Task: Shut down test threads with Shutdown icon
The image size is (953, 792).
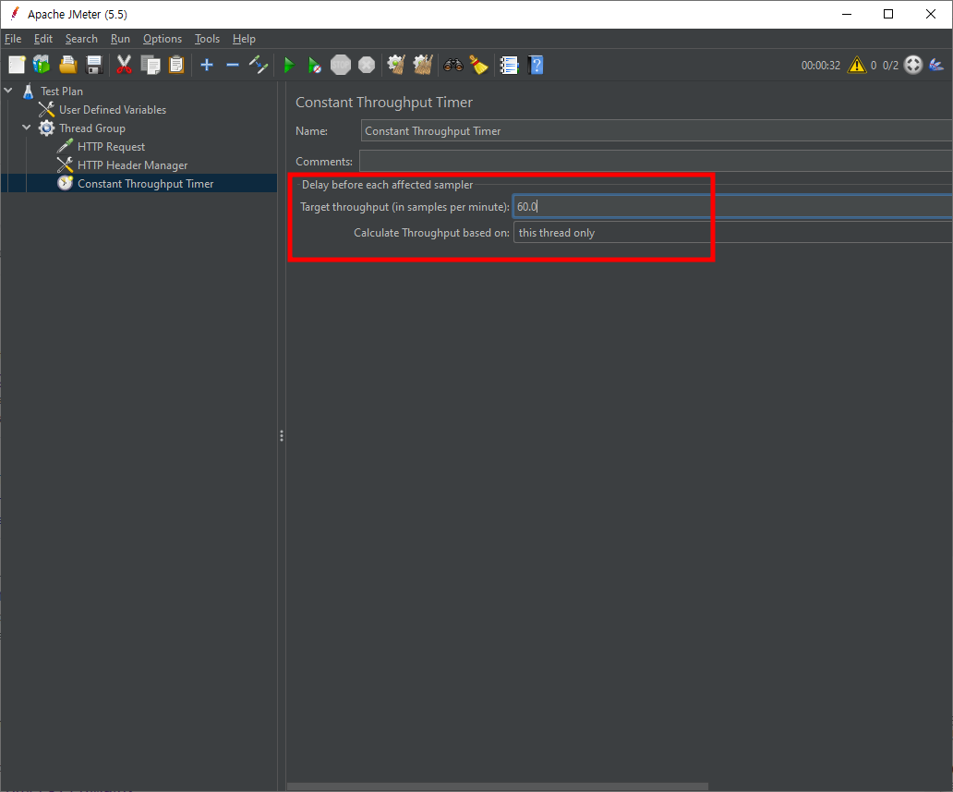Action: click(367, 65)
